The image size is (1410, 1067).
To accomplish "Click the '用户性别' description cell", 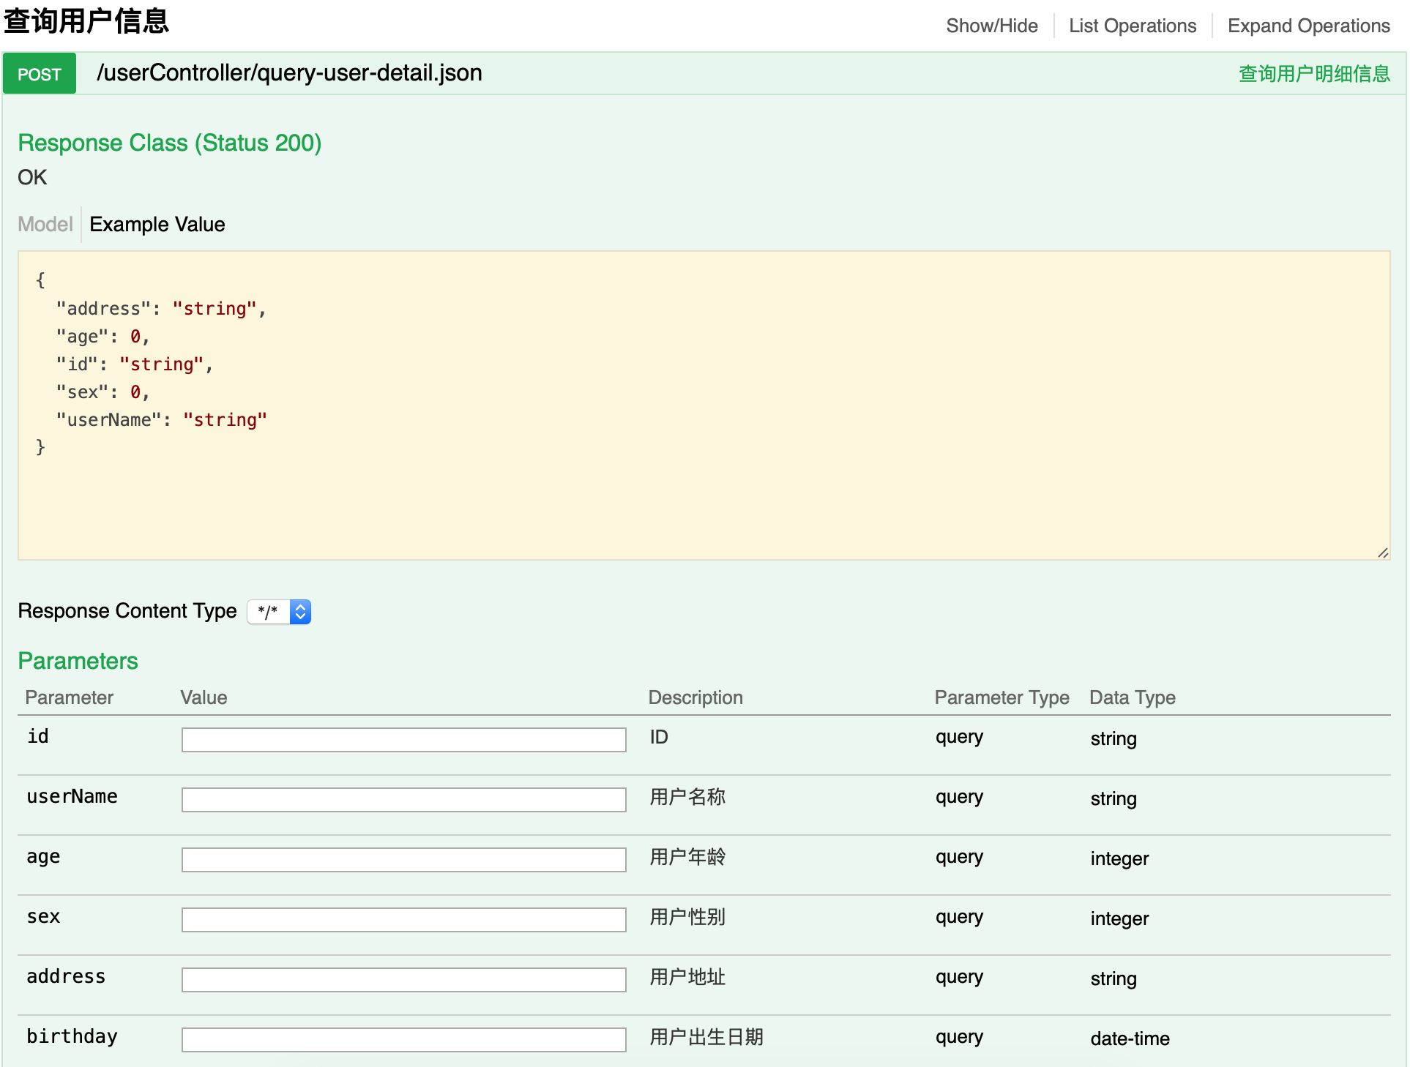I will (x=687, y=917).
